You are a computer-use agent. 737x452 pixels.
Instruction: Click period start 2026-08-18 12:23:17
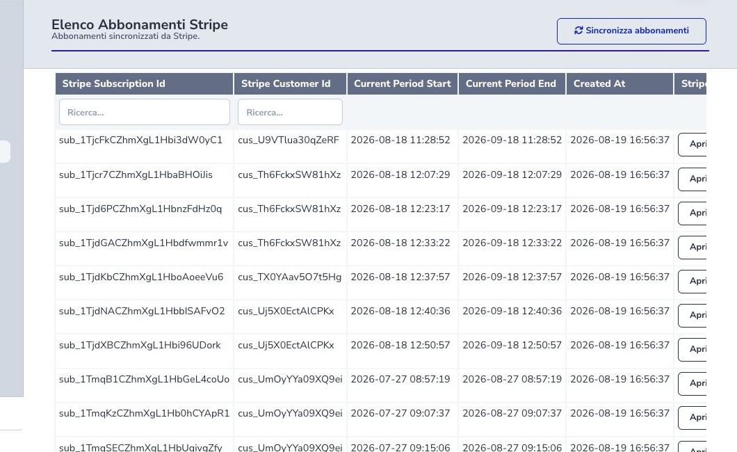[400, 209]
